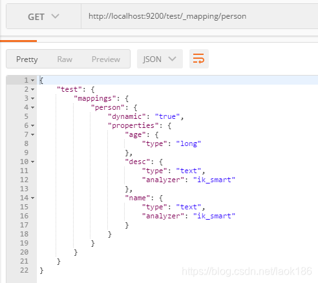Switch to the Raw view tab

(65, 59)
